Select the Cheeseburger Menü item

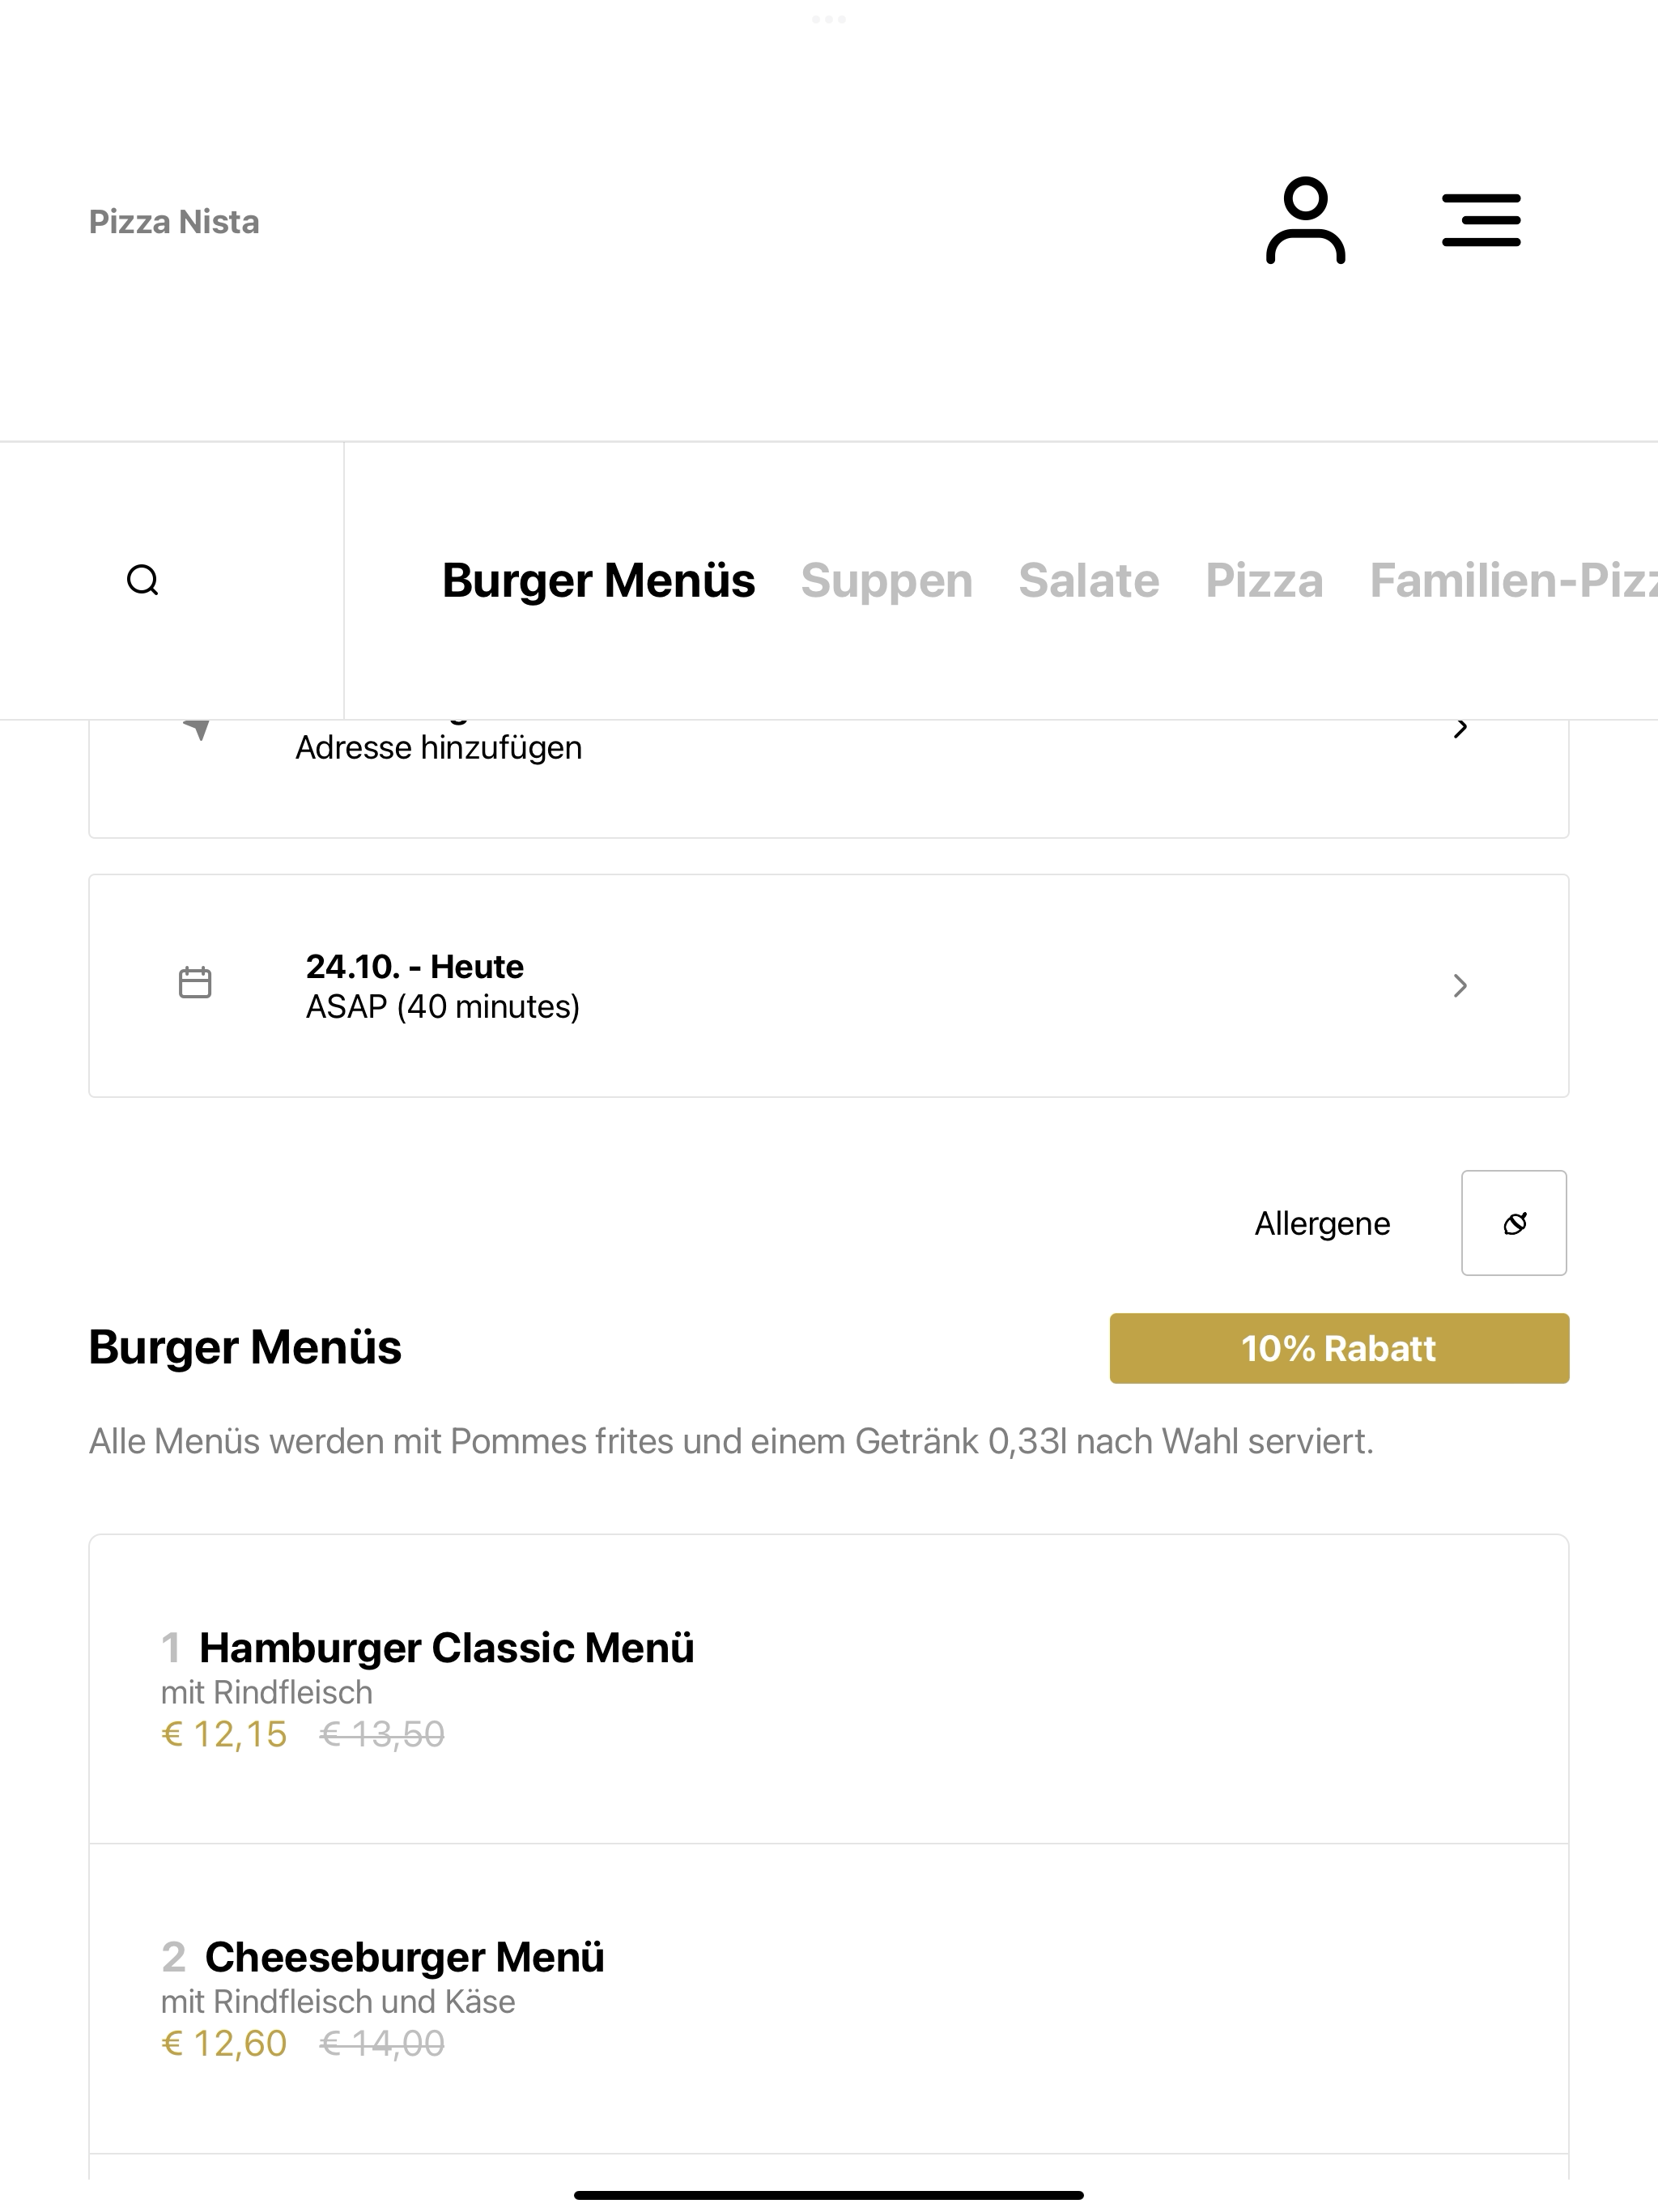pos(829,1999)
